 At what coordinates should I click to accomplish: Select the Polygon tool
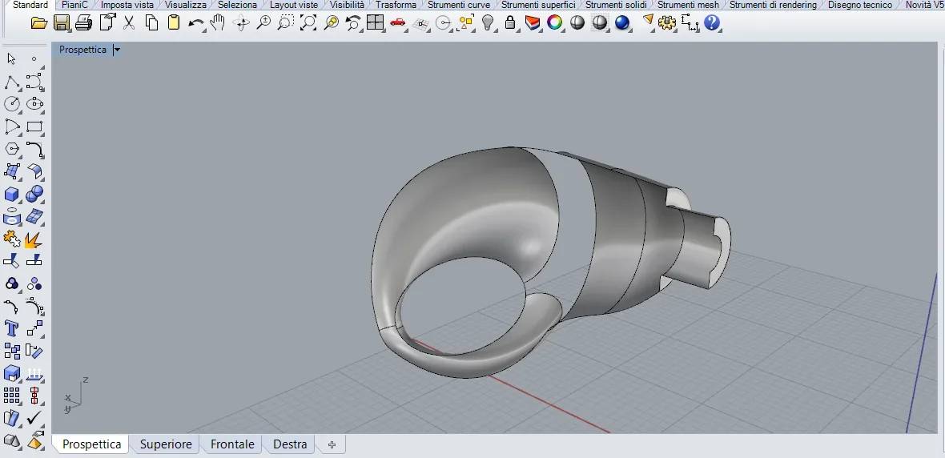11,149
